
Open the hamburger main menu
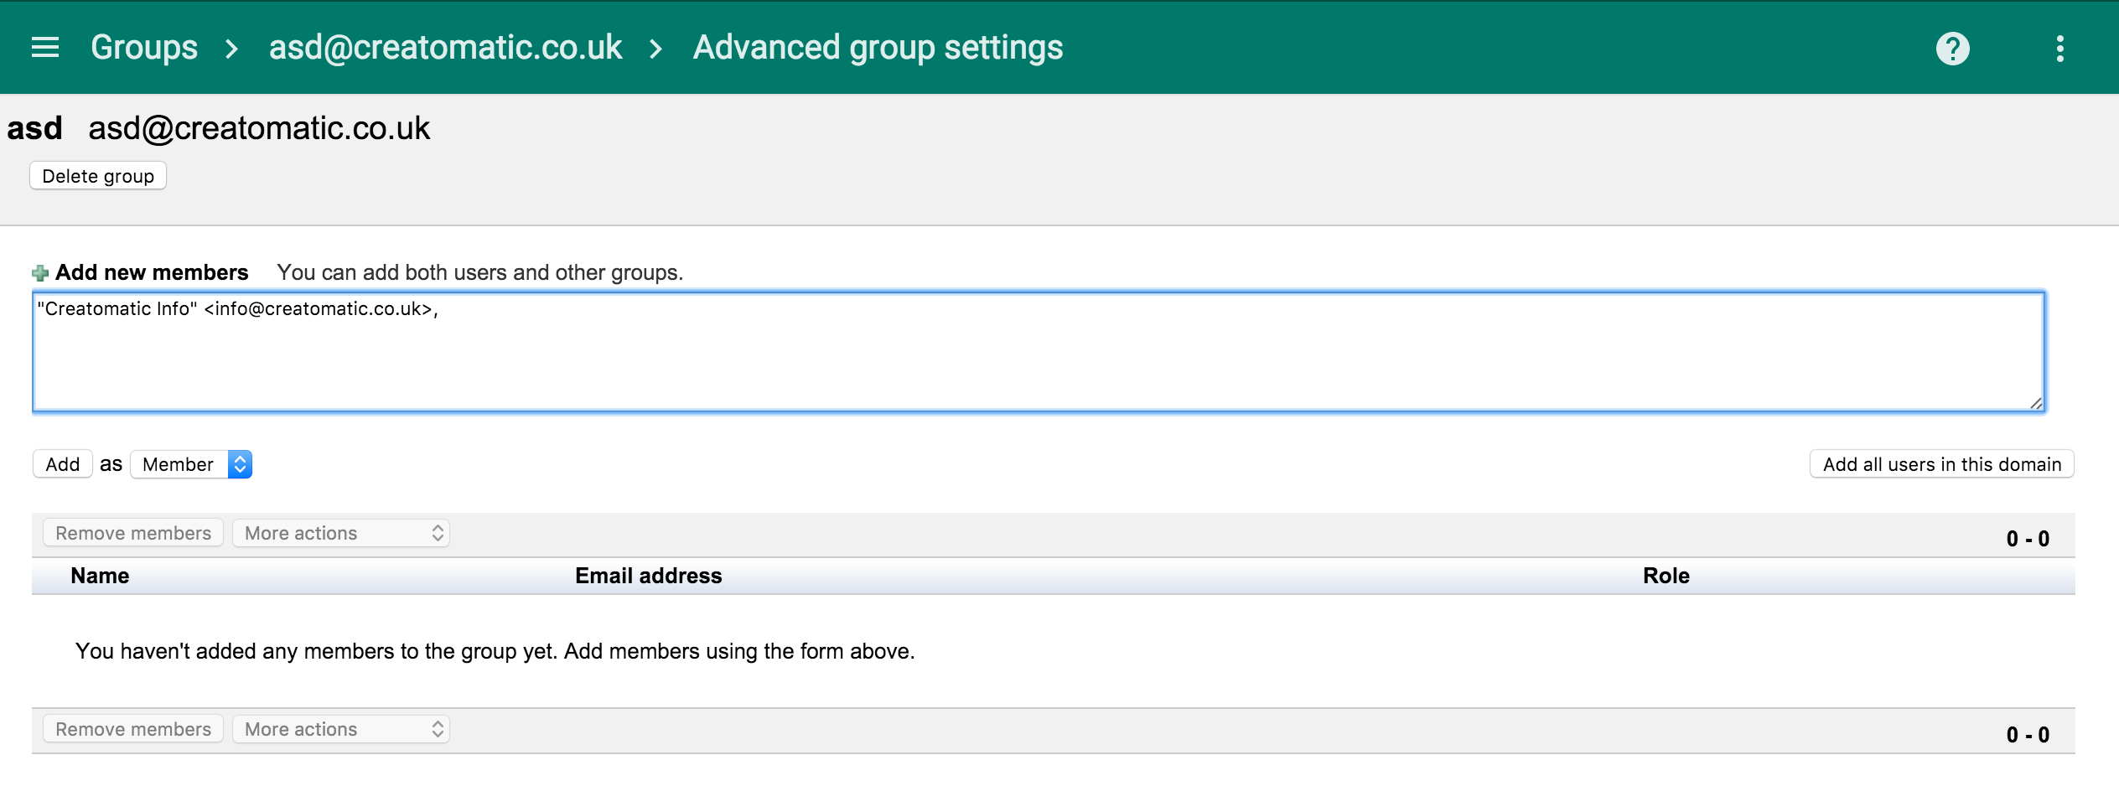coord(45,48)
